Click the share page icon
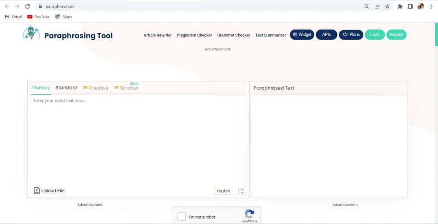The width and height of the screenshot is (438, 224). tap(377, 6)
